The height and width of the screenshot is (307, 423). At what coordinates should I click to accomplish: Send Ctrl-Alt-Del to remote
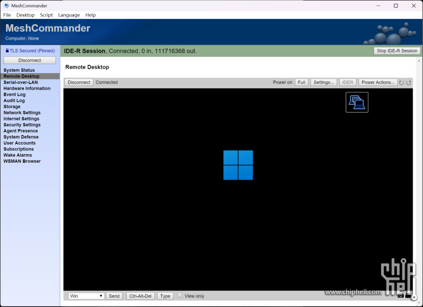(140, 296)
